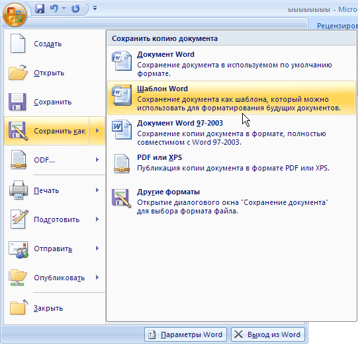
Task: Expand the Подготовить submenu arrow
Action: tap(97, 219)
